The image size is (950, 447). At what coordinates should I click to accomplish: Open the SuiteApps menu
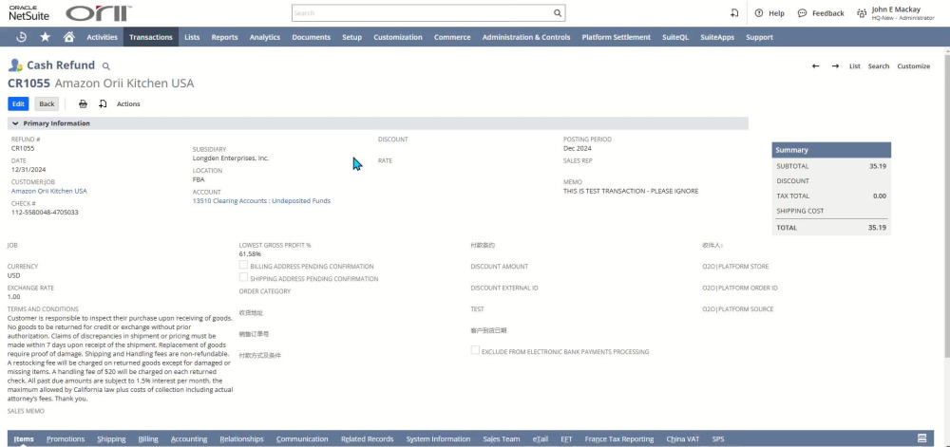[x=717, y=37]
